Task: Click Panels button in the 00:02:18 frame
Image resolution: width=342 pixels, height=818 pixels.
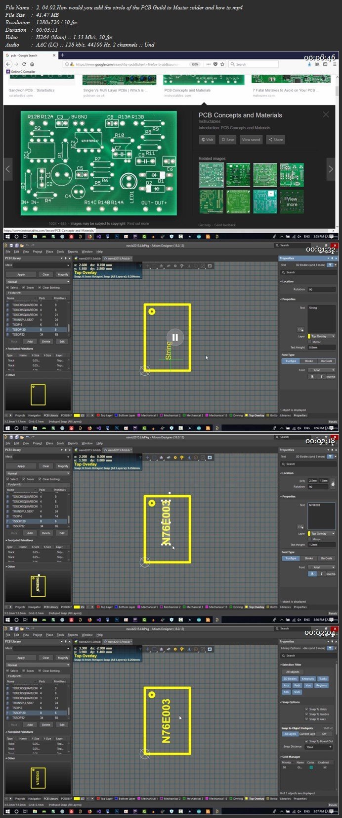Action: (x=333, y=613)
